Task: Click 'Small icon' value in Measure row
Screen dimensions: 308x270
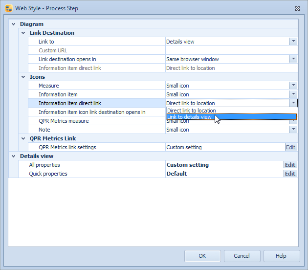Action: point(178,86)
